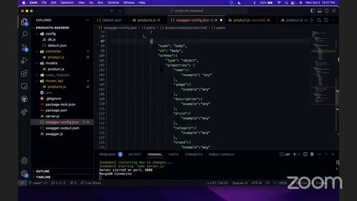357x201 pixels.
Task: Collapse the routes/api folder
Action: [x=54, y=81]
